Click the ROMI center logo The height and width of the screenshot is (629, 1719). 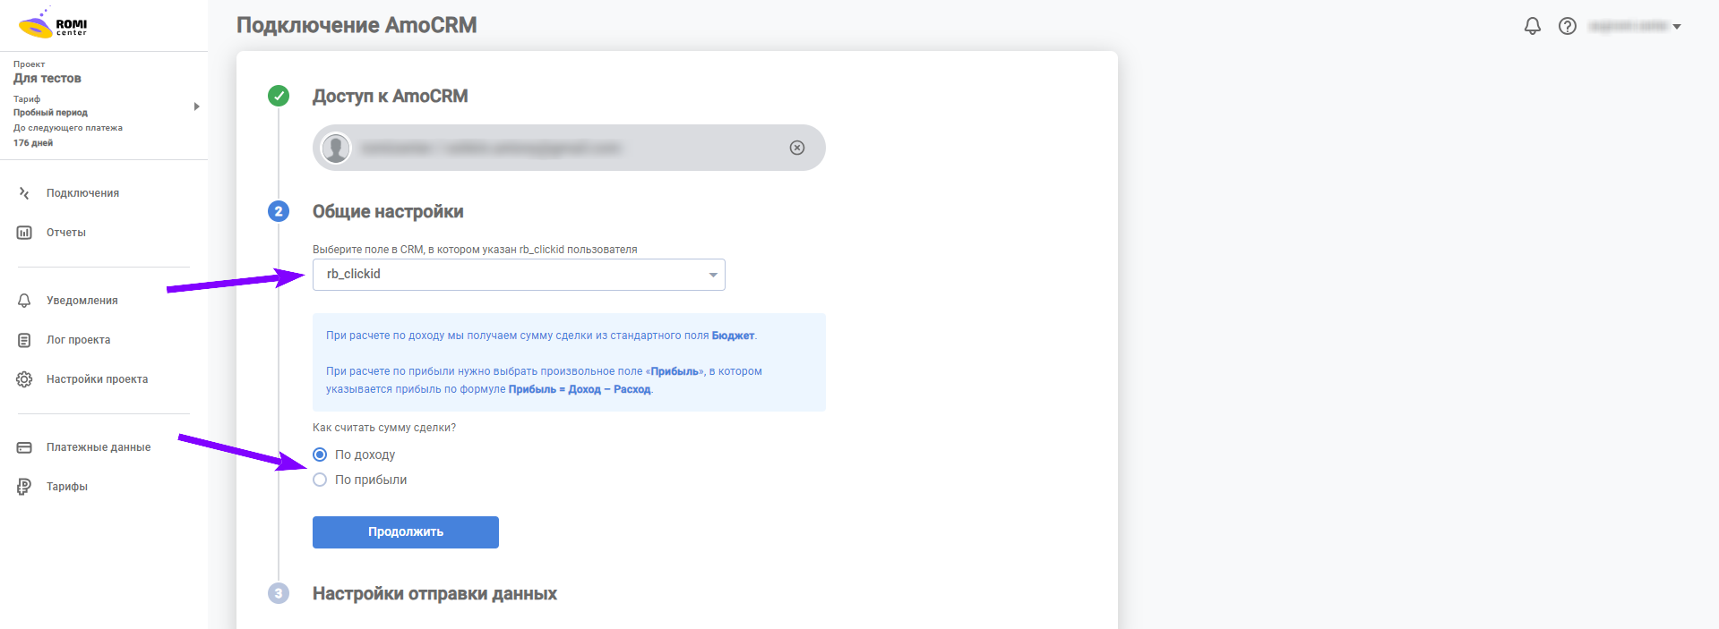[x=53, y=24]
